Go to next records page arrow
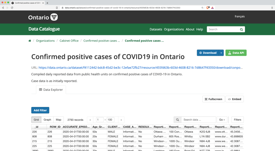The height and width of the screenshot is (151, 275). point(121,120)
